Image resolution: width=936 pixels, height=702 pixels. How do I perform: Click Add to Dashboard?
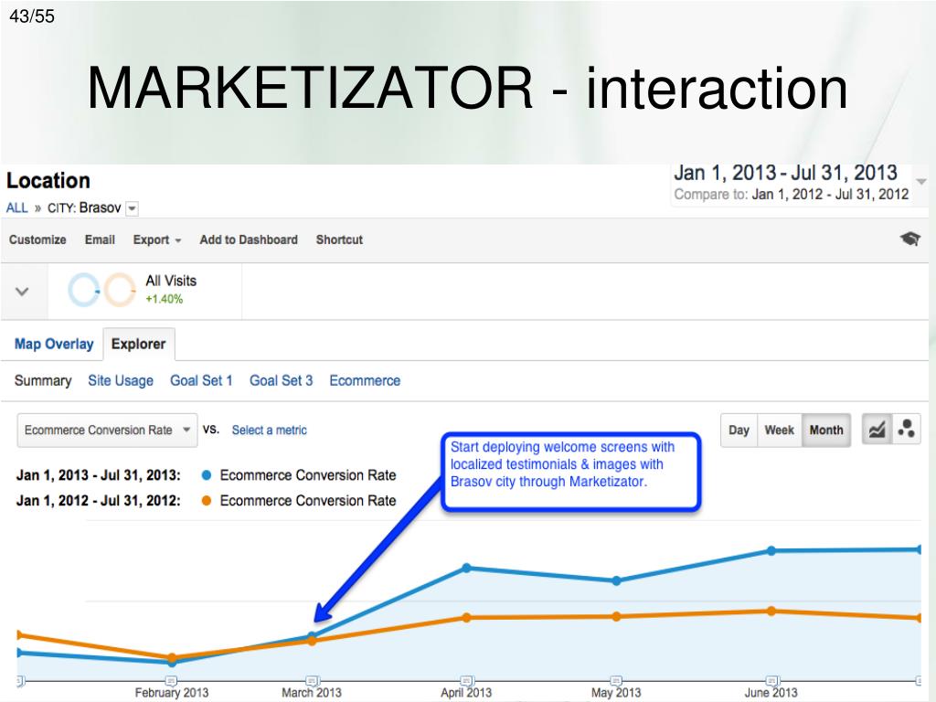[x=249, y=239]
